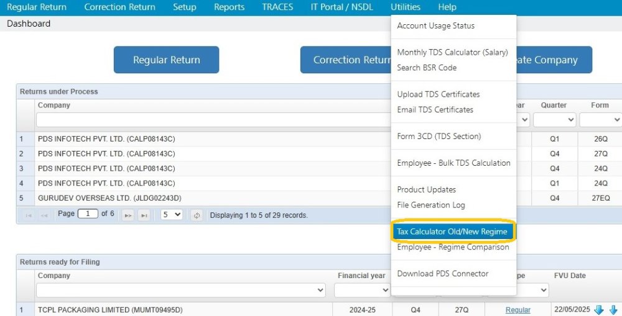Click FVU Date column header
Screen dimensions: 622x316
click(x=570, y=276)
